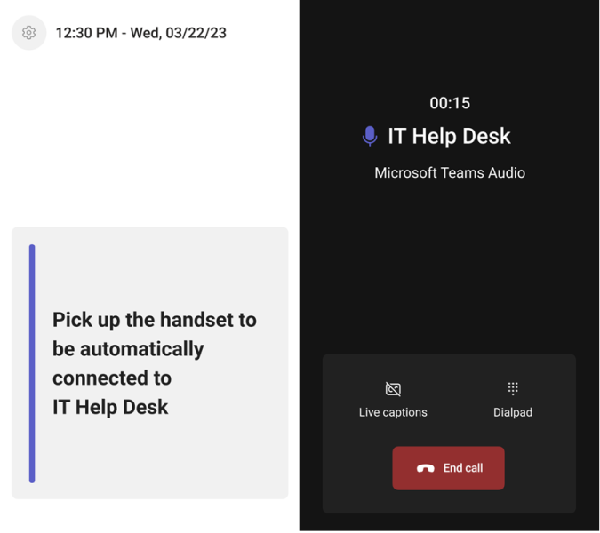Click the purple vertical bar on the card
This screenshot has width=600, height=533.
point(32,363)
